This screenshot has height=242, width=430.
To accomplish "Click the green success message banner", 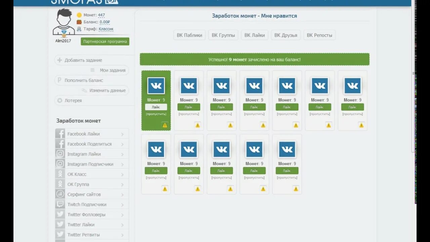I will 255,59.
